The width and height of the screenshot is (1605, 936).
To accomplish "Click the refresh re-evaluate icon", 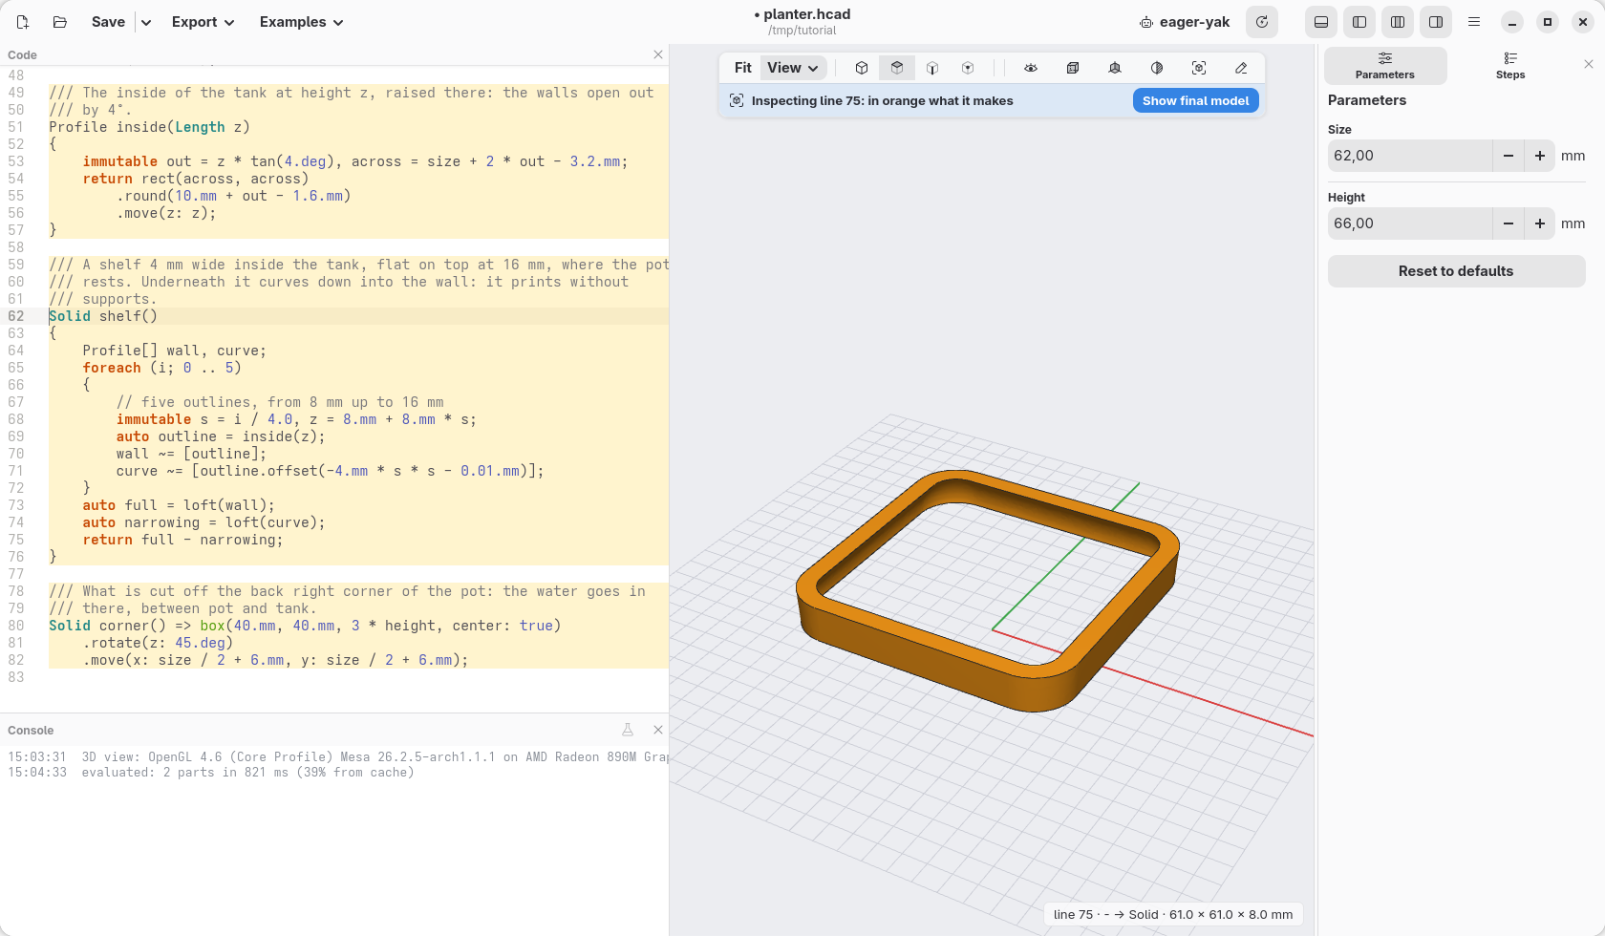I will (1262, 22).
